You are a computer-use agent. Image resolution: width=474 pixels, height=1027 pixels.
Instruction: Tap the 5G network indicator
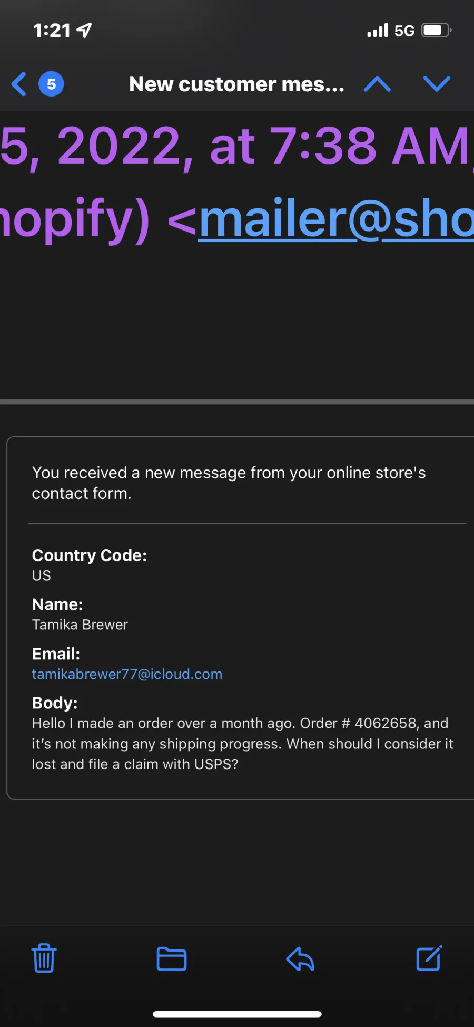(404, 31)
